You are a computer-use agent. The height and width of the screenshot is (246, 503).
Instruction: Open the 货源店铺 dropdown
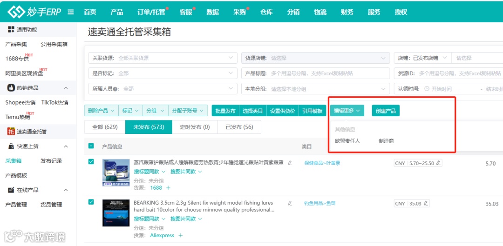pyautogui.click(x=315, y=58)
